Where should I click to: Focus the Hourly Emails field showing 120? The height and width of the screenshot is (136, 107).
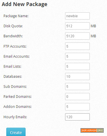[x=77, y=117]
